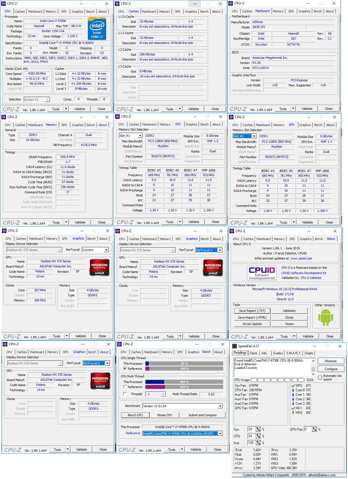The height and width of the screenshot is (479, 348).
Task: Open the Slot #1 memory slot dropdown
Action: point(140,136)
